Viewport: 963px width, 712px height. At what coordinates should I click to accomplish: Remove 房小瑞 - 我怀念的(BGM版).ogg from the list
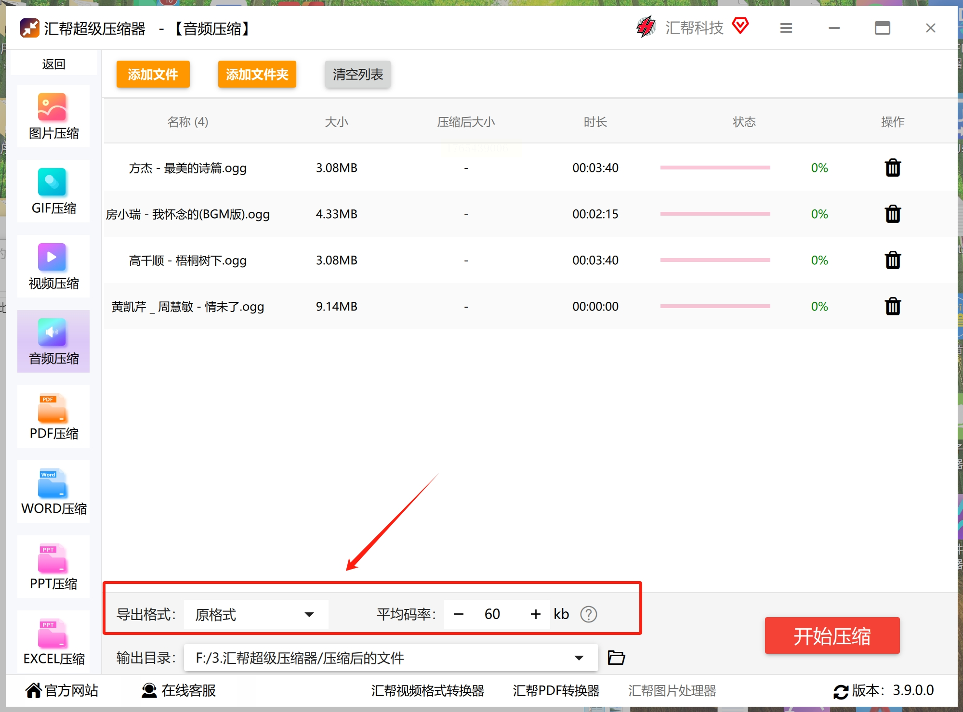tap(892, 214)
